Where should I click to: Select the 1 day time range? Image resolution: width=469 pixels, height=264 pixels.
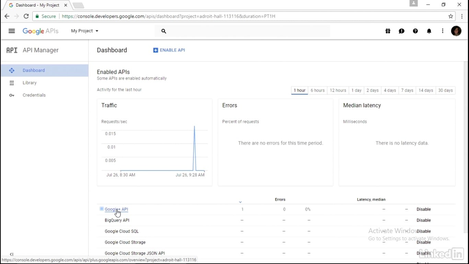coord(356,90)
